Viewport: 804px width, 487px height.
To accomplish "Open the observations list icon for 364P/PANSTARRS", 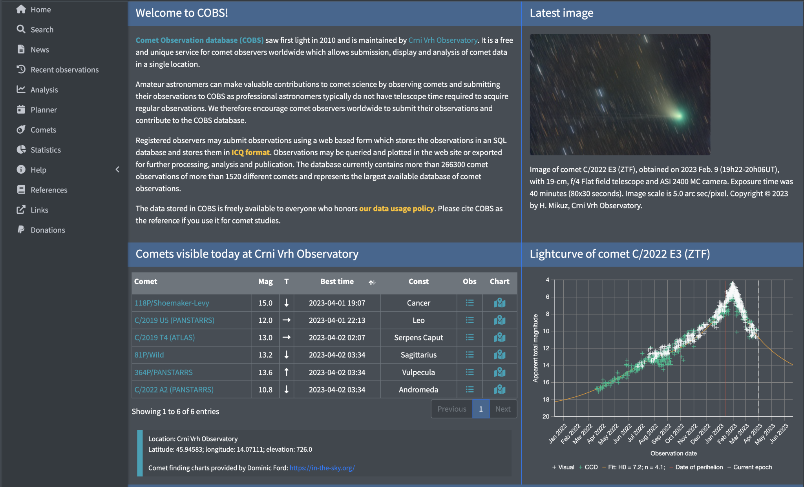I will pyautogui.click(x=469, y=372).
